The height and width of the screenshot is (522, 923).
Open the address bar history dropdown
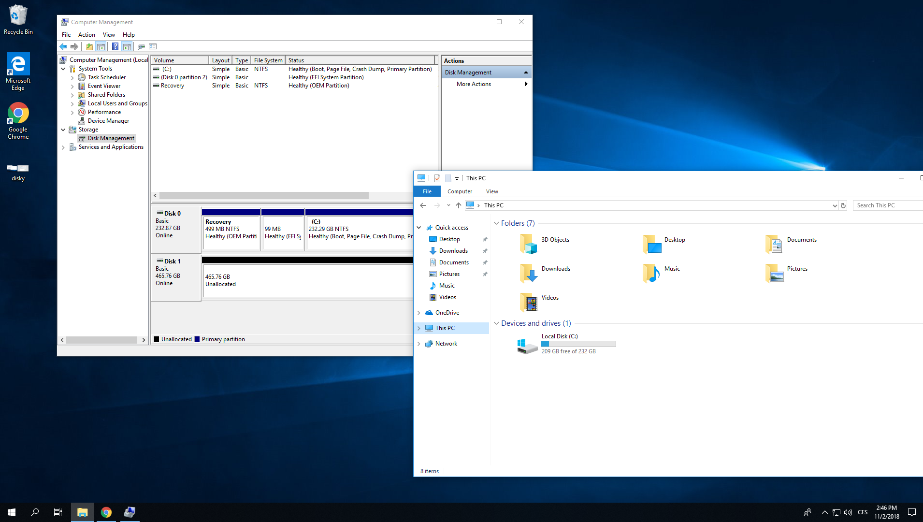click(x=835, y=205)
